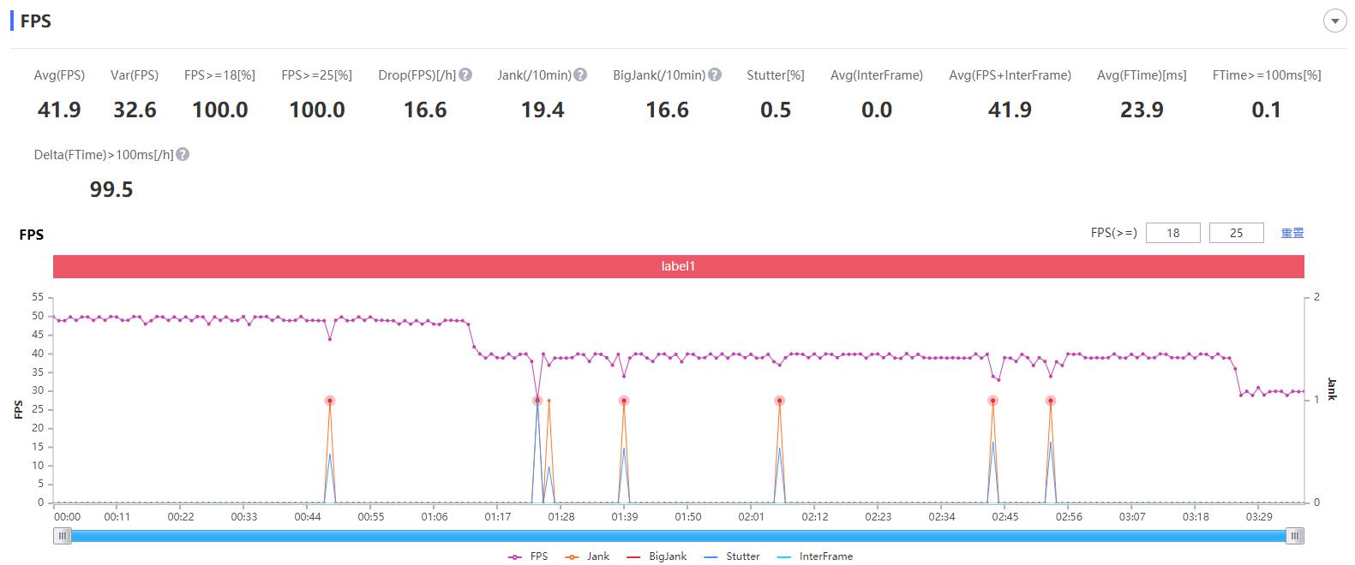Click the jank marker near 02:01
The image size is (1355, 565).
(779, 401)
